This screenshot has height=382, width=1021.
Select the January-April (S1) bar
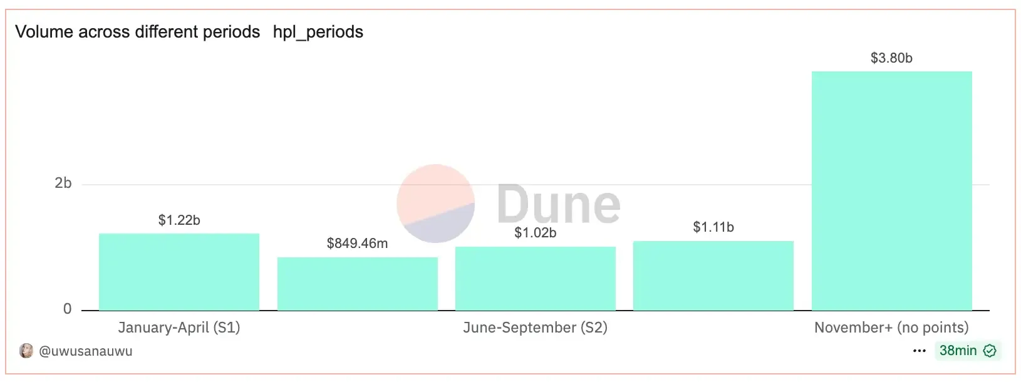point(179,272)
